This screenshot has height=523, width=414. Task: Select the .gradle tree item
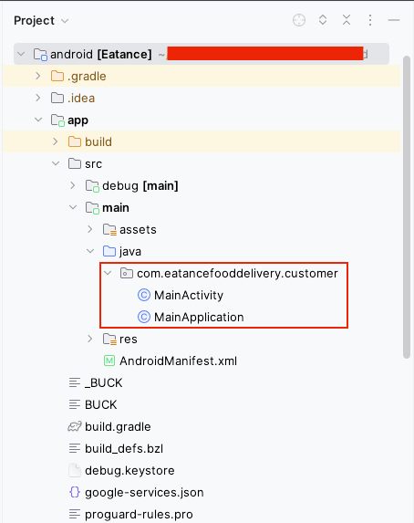click(x=87, y=77)
